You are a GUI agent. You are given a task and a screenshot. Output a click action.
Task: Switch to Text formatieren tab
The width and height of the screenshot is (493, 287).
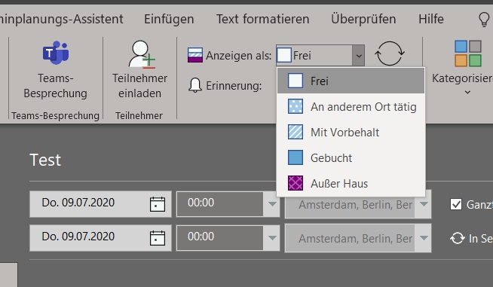pyautogui.click(x=262, y=19)
